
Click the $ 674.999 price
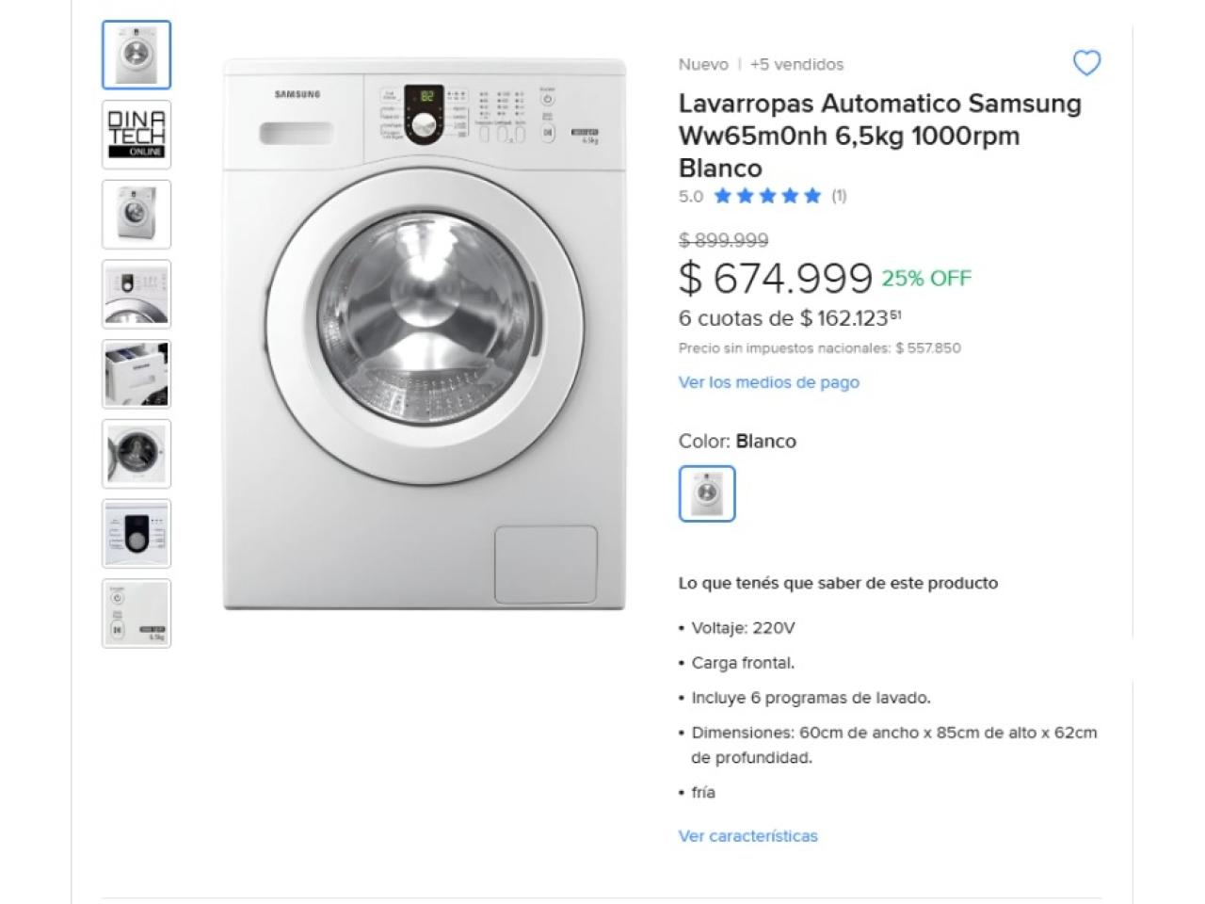tap(775, 278)
